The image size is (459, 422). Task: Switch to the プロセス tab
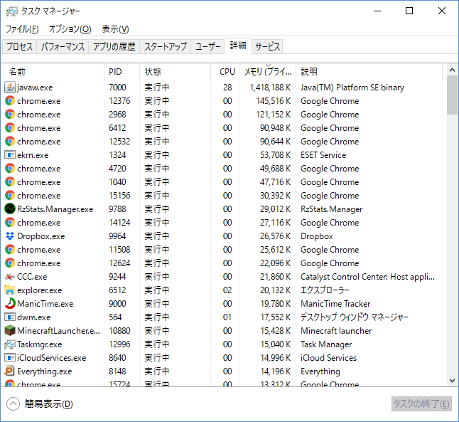[x=19, y=46]
